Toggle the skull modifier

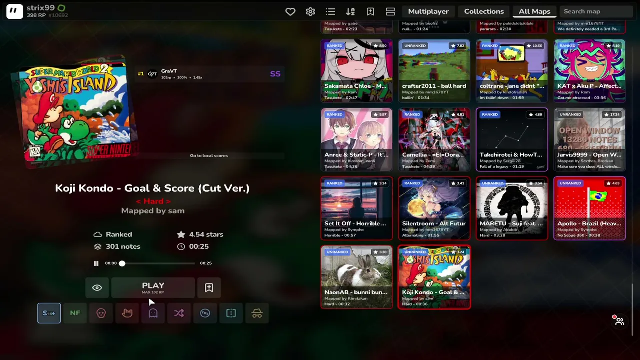(101, 313)
